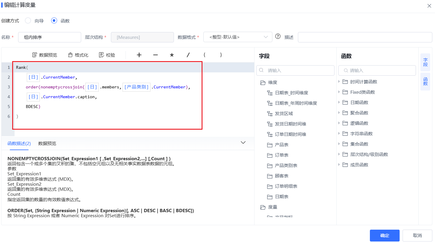435x243 pixels.
Task: Click the 字符串函数 folder icon
Action: click(x=345, y=134)
